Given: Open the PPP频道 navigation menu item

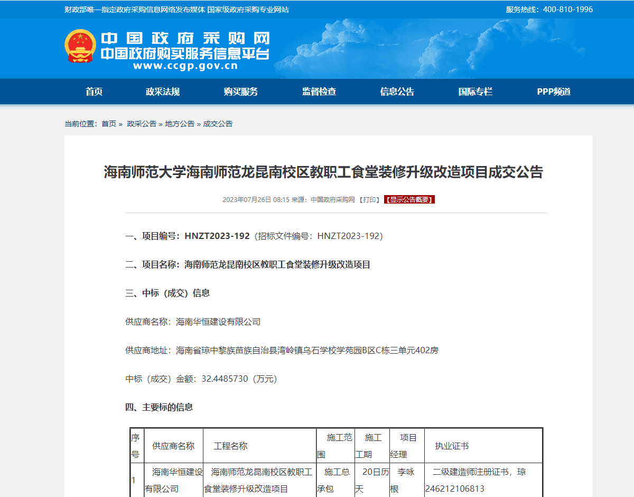Looking at the screenshot, I should pyautogui.click(x=554, y=91).
